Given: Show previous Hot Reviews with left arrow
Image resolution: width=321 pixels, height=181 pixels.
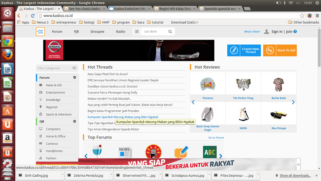Looking at the screenshot, I should click(x=193, y=102).
